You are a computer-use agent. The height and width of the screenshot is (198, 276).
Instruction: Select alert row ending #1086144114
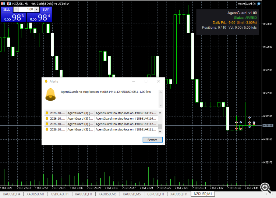(101, 118)
